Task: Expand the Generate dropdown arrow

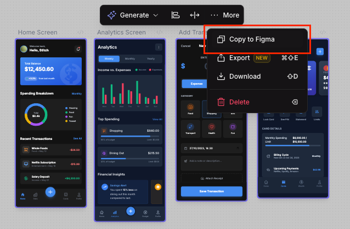Action: tap(156, 15)
